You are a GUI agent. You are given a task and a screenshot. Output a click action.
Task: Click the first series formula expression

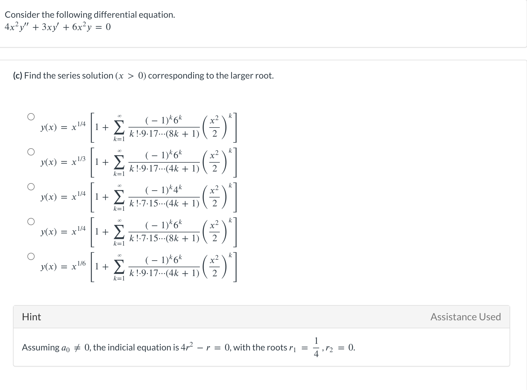(x=136, y=127)
